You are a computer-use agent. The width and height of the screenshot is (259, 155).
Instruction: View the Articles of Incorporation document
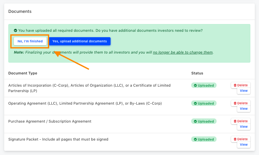244,91
